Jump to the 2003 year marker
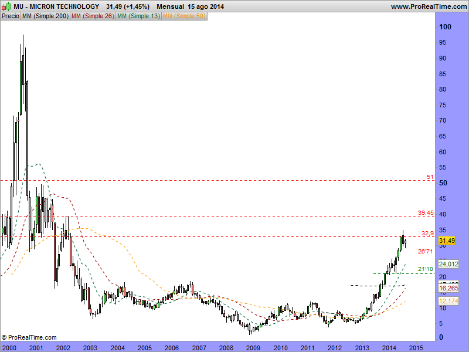Image resolution: width=469 pixels, height=352 pixels. pyautogui.click(x=90, y=348)
